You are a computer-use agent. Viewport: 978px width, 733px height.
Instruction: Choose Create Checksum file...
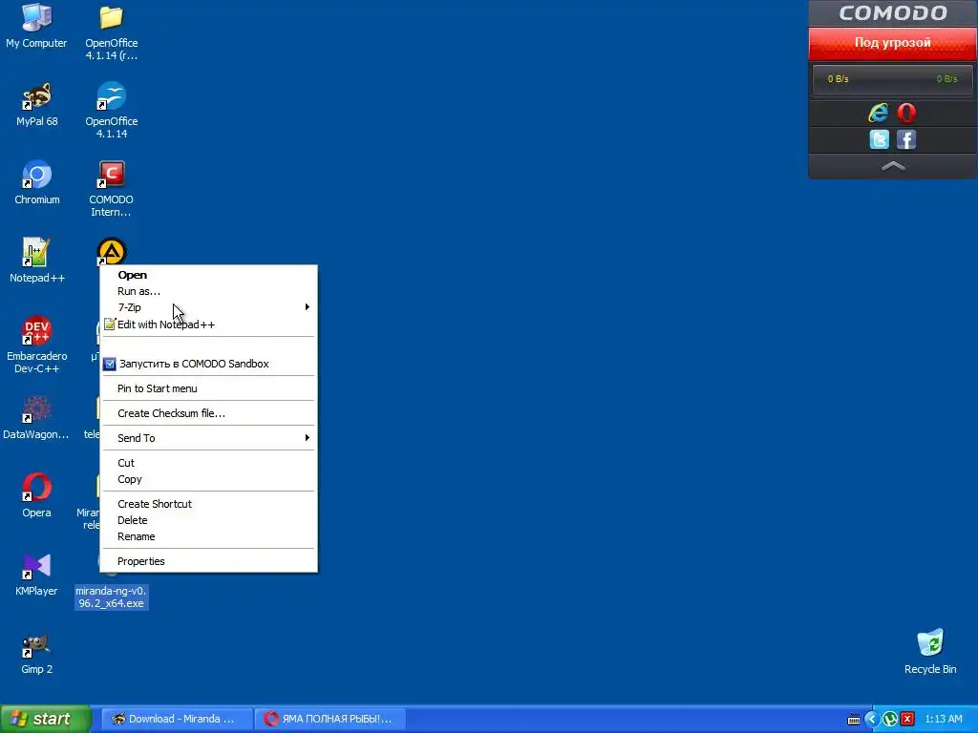pos(209,413)
